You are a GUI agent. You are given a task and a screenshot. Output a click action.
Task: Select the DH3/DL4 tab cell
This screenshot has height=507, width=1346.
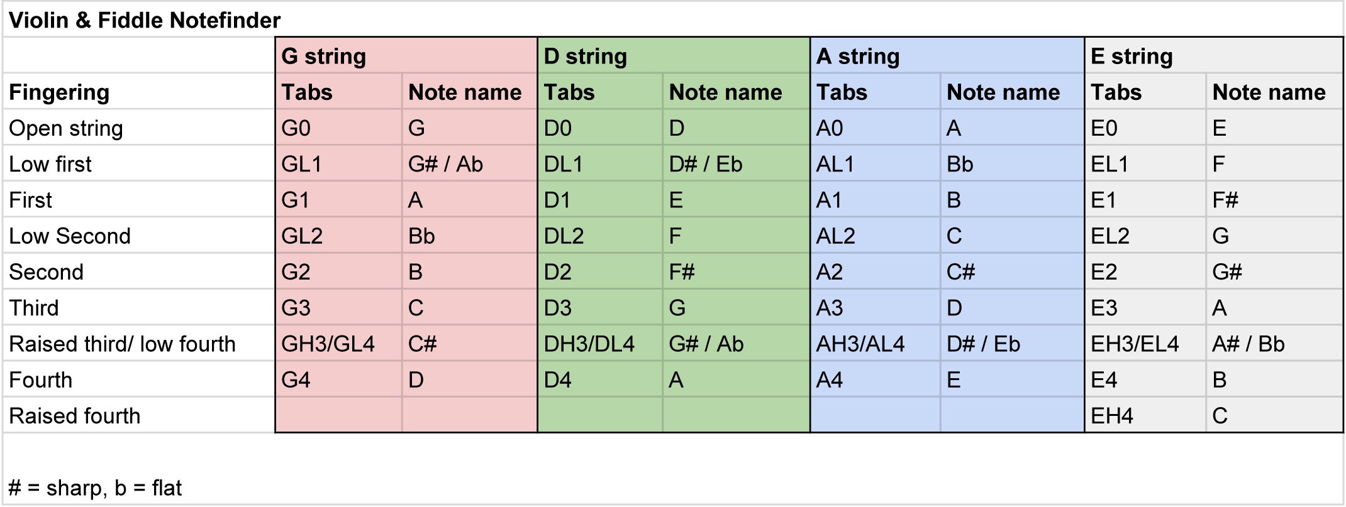[600, 344]
